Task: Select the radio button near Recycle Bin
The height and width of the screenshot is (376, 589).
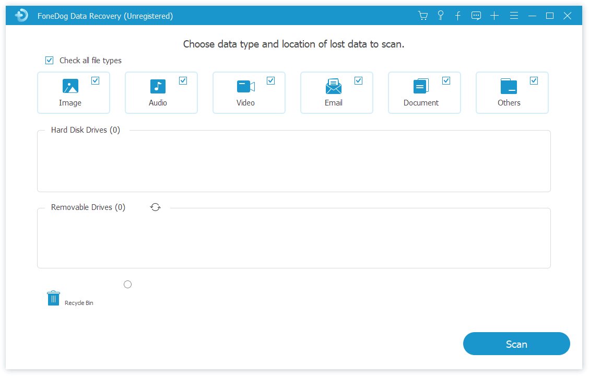Action: coord(127,284)
